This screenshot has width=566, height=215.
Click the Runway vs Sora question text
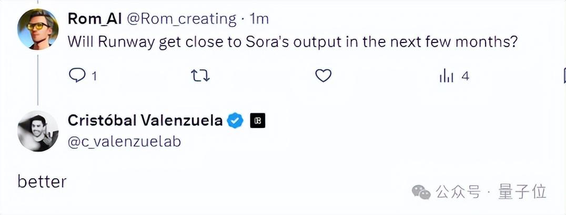(293, 42)
